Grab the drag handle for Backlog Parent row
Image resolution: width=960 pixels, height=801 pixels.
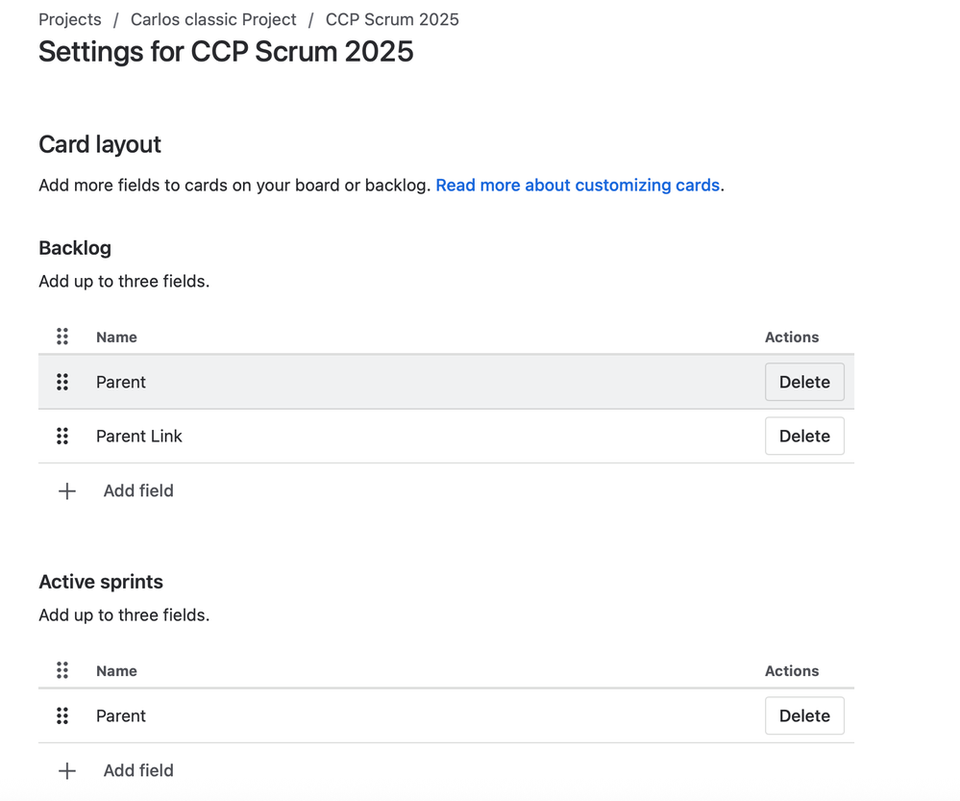coord(62,382)
